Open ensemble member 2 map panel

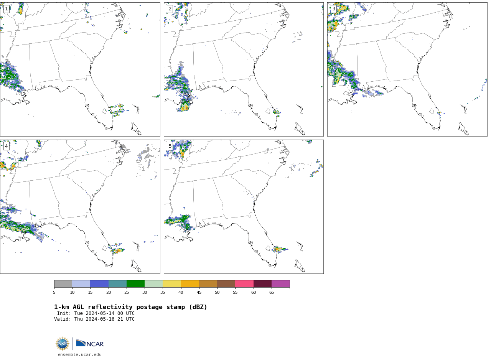pyautogui.click(x=244, y=69)
